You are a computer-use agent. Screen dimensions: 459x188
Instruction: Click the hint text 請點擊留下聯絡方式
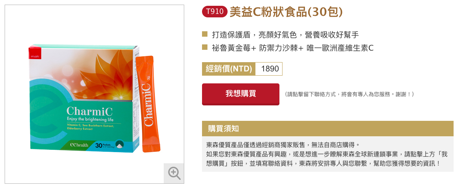(349, 94)
